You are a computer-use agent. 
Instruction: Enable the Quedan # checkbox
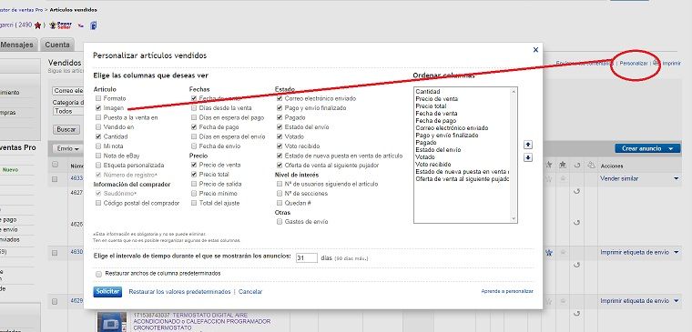tap(280, 203)
